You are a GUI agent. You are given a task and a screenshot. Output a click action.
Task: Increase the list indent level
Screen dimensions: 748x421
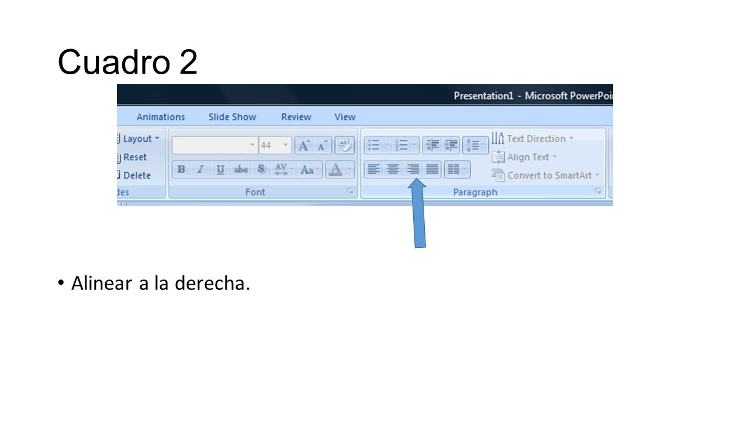(451, 145)
